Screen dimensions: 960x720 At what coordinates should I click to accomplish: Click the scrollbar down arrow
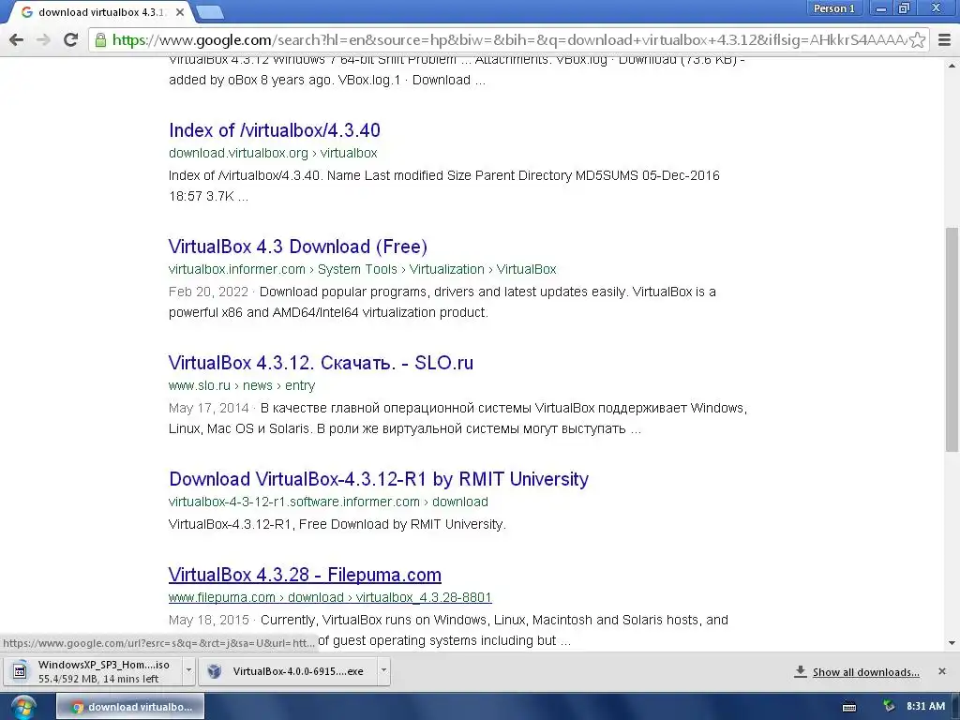pos(952,643)
